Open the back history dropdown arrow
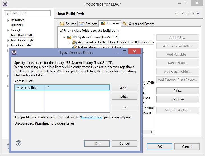Screen dimensions: 205x156 (182, 13)
